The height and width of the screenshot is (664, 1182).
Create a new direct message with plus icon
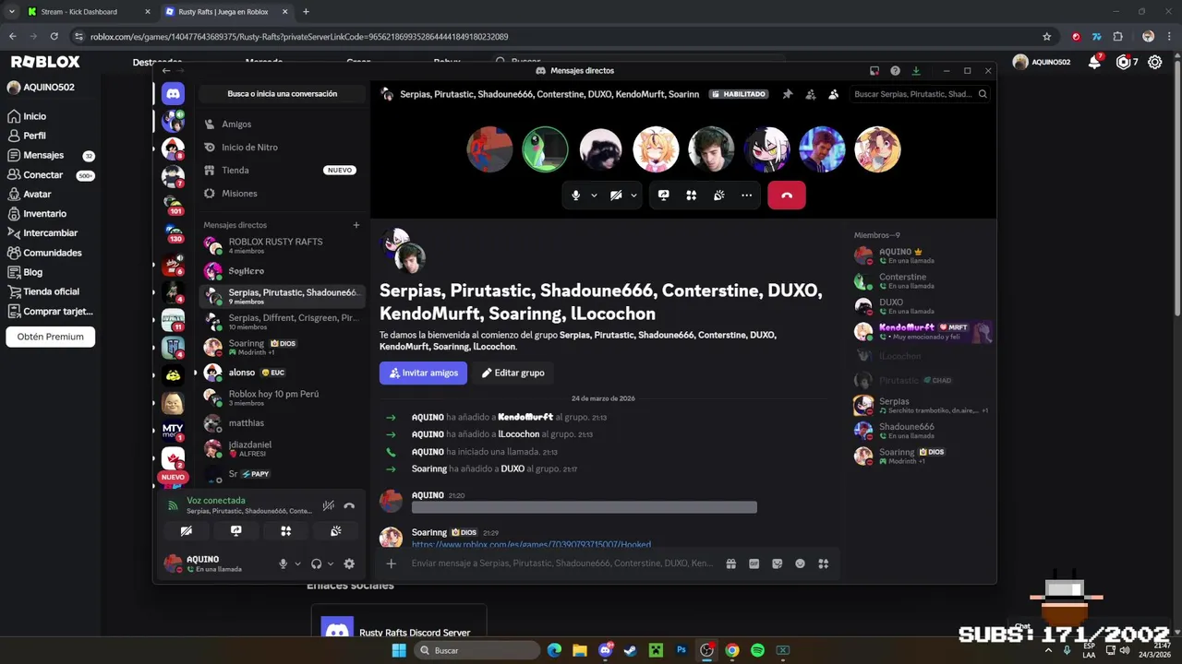[x=356, y=225]
